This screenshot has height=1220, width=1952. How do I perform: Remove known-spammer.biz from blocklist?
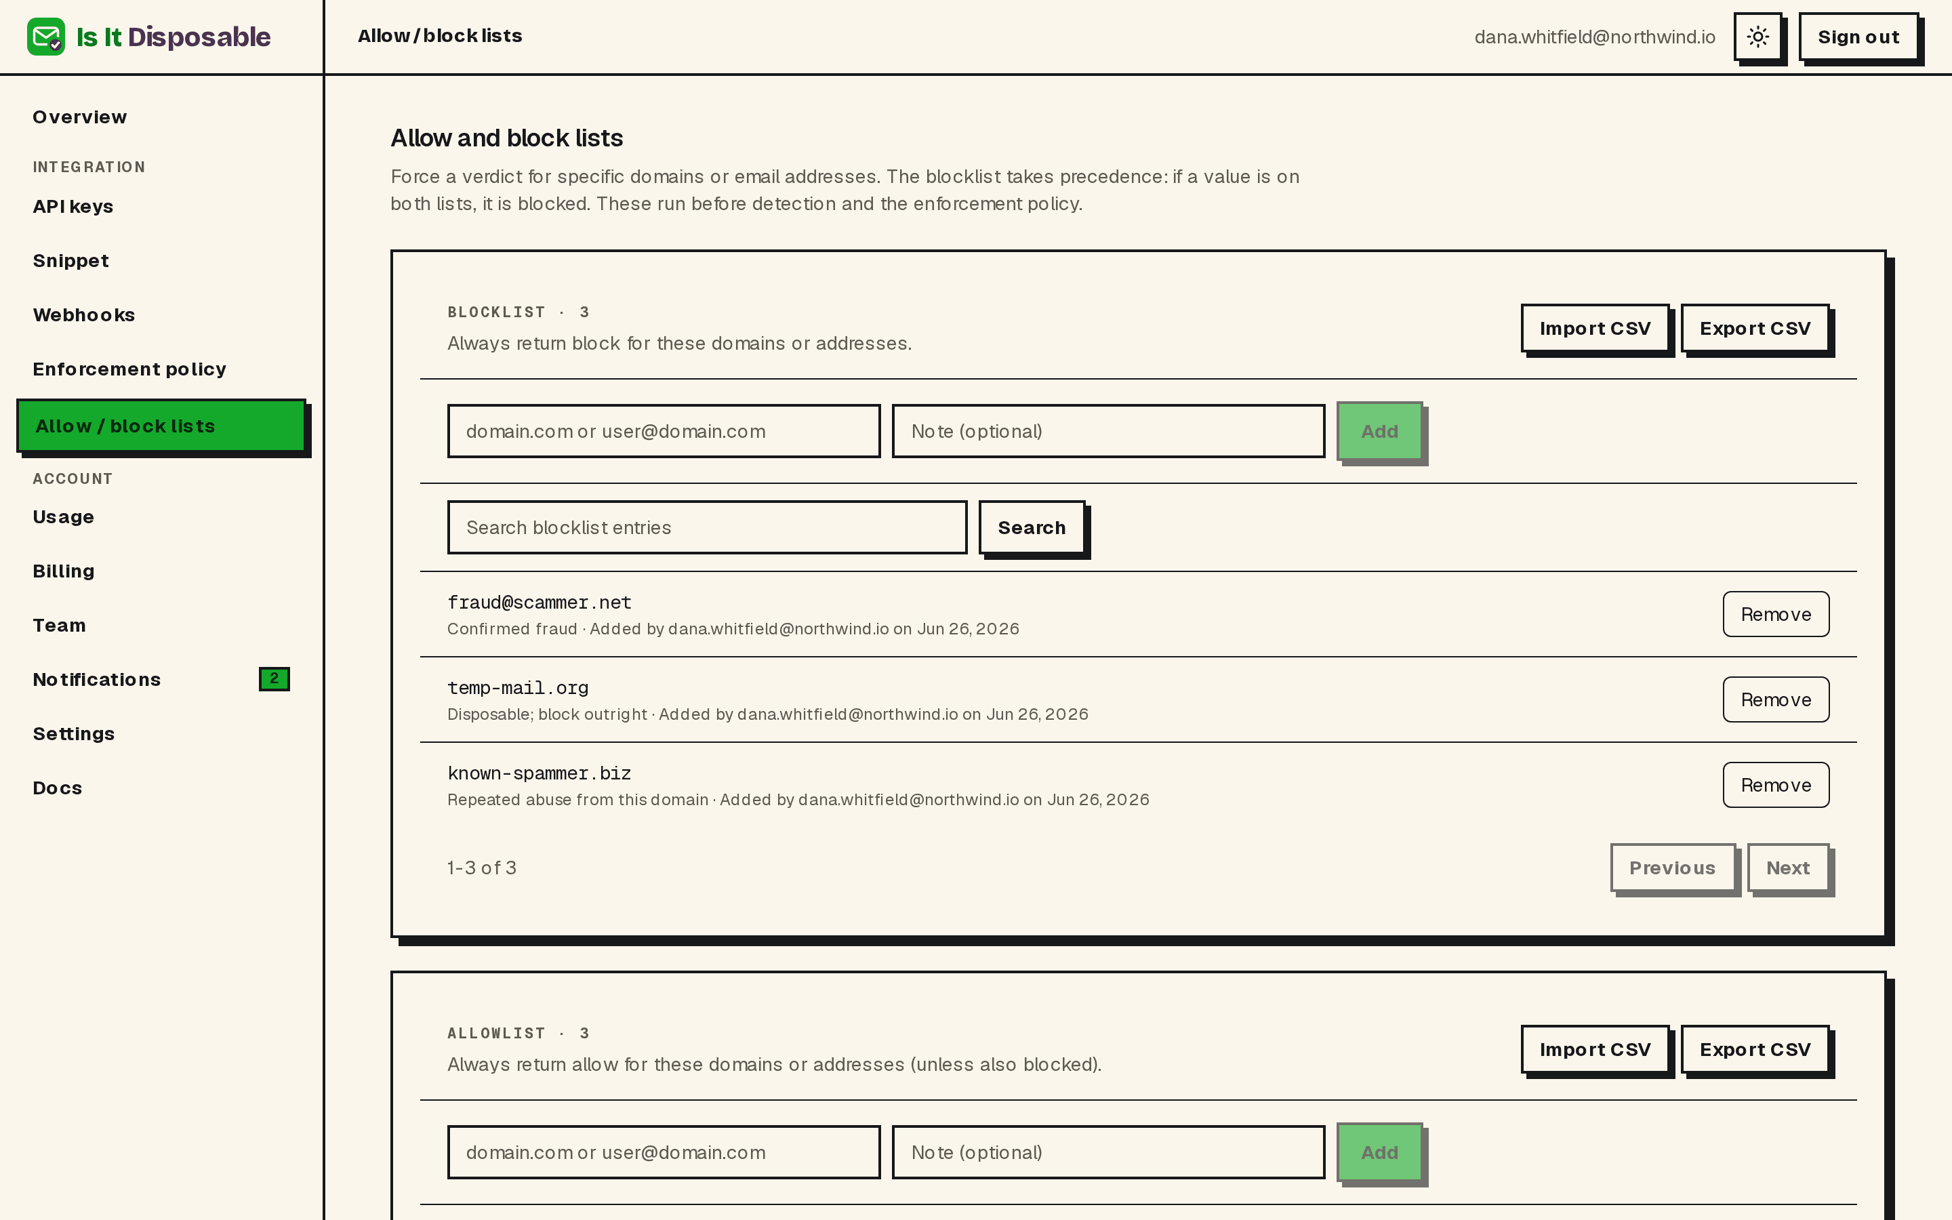pyautogui.click(x=1776, y=785)
